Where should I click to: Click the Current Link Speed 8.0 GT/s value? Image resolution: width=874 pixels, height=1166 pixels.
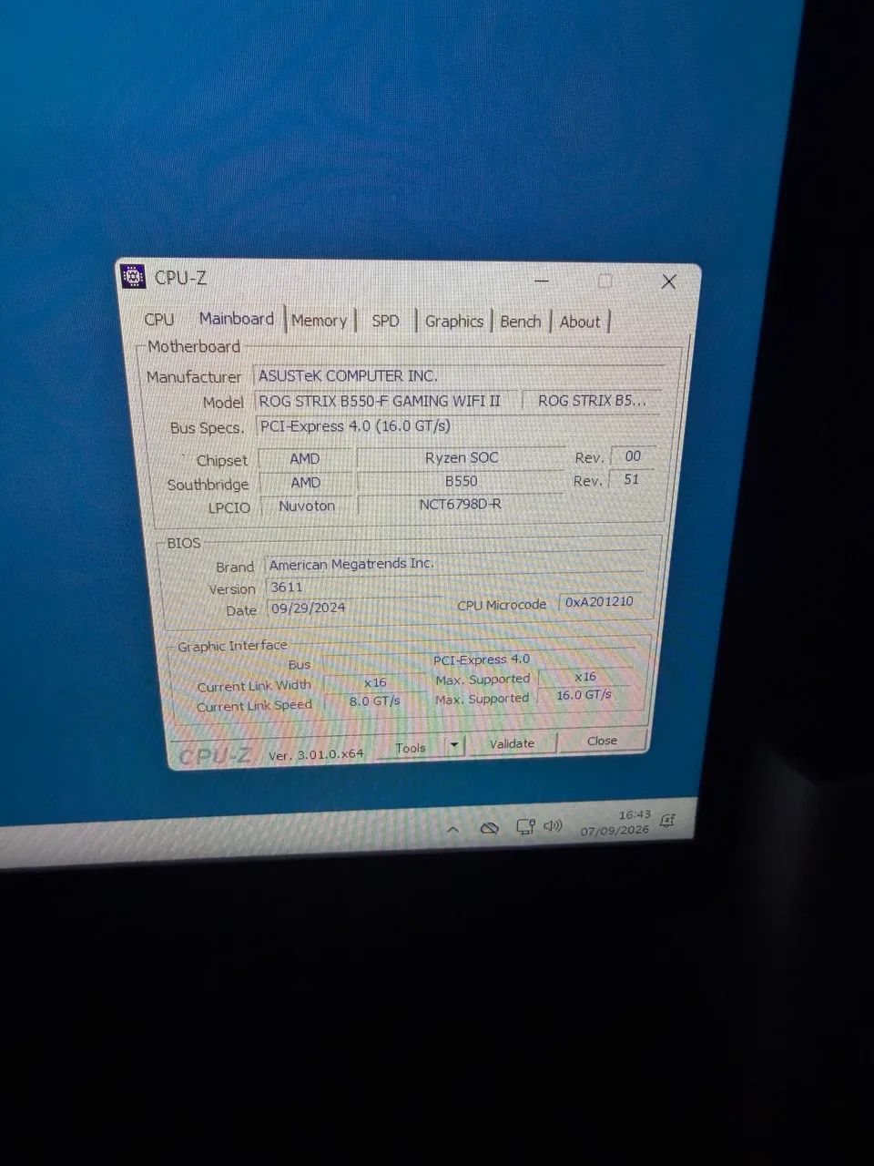pyautogui.click(x=374, y=701)
